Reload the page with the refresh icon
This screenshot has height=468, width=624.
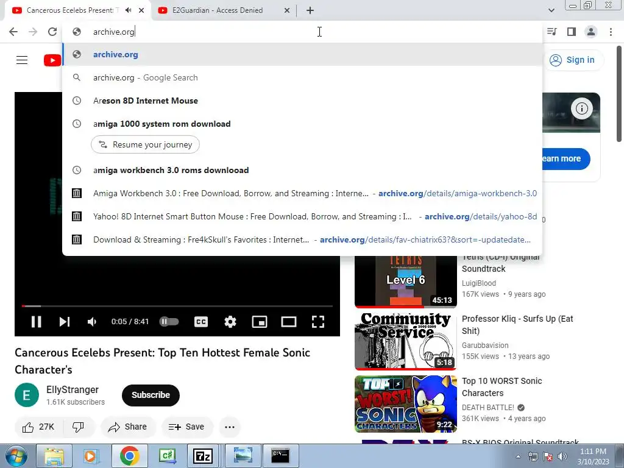pos(52,32)
